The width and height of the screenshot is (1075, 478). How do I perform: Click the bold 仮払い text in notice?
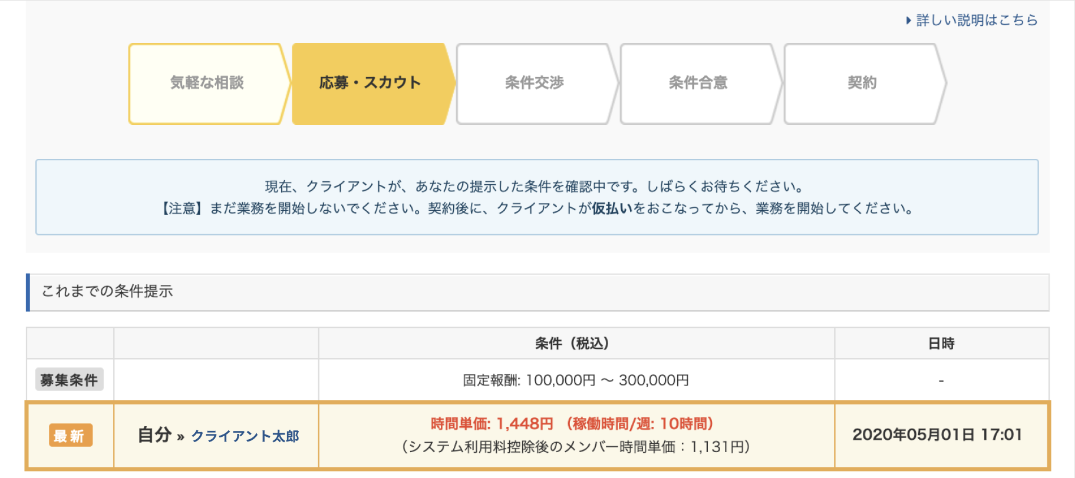tap(612, 208)
